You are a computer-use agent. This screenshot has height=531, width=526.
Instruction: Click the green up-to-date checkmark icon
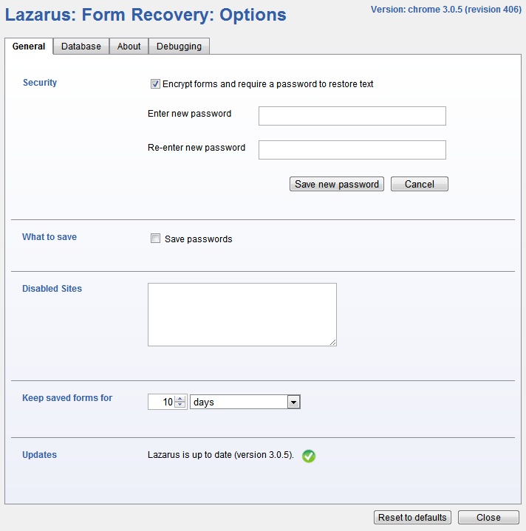pos(309,456)
